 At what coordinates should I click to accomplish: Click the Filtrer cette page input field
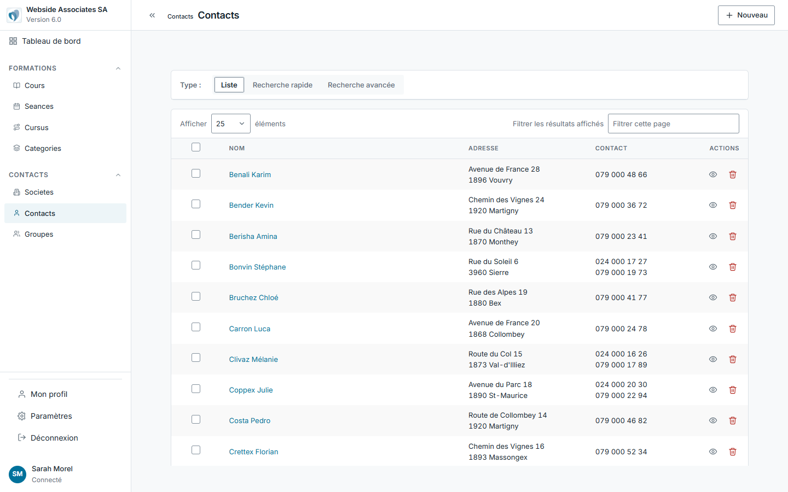coord(674,124)
